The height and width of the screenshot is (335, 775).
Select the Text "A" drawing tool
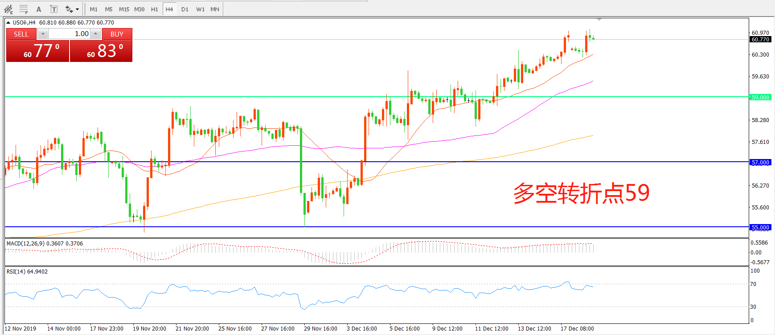pyautogui.click(x=39, y=9)
